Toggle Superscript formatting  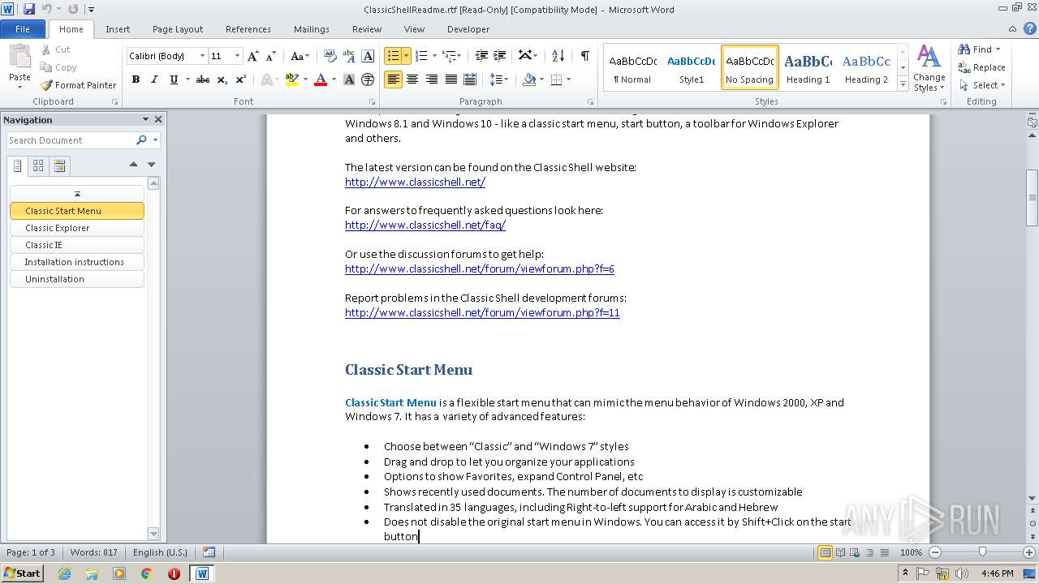click(x=241, y=79)
